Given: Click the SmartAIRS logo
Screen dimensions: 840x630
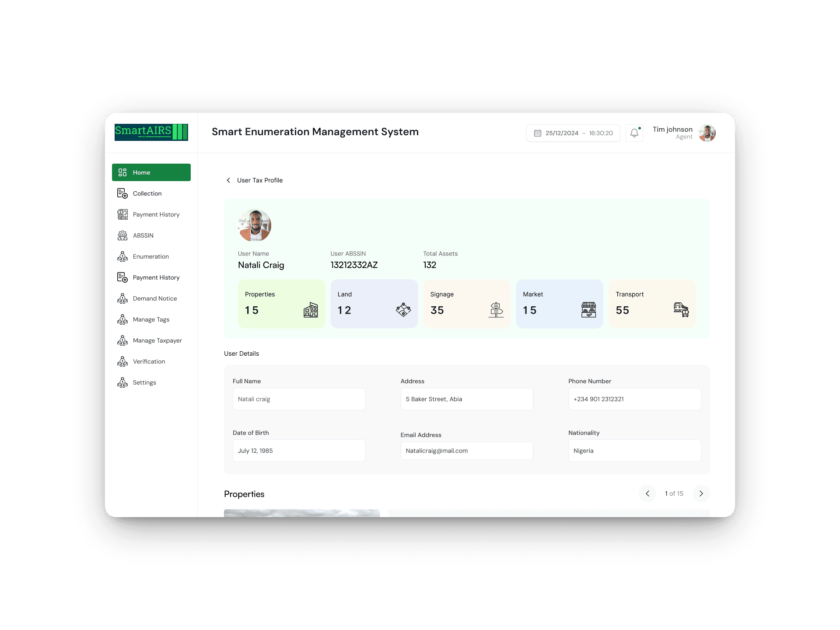Looking at the screenshot, I should 151,132.
